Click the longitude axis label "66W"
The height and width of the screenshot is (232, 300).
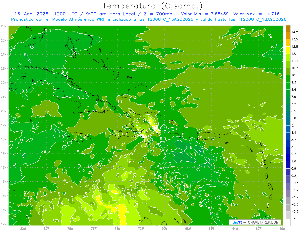click(x=211, y=228)
